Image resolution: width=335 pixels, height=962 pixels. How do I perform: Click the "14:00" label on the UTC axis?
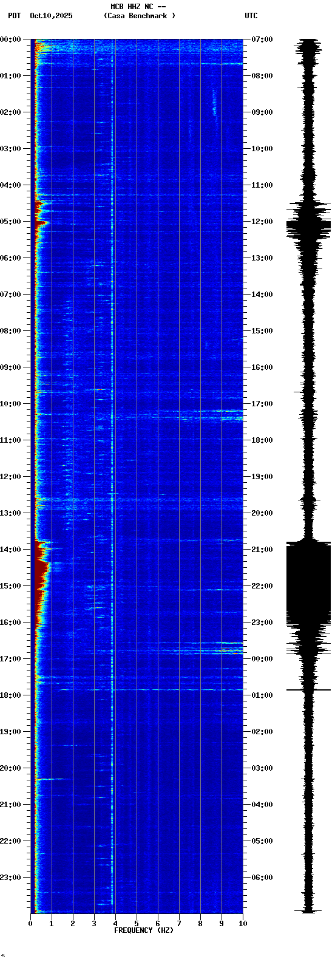tap(262, 295)
